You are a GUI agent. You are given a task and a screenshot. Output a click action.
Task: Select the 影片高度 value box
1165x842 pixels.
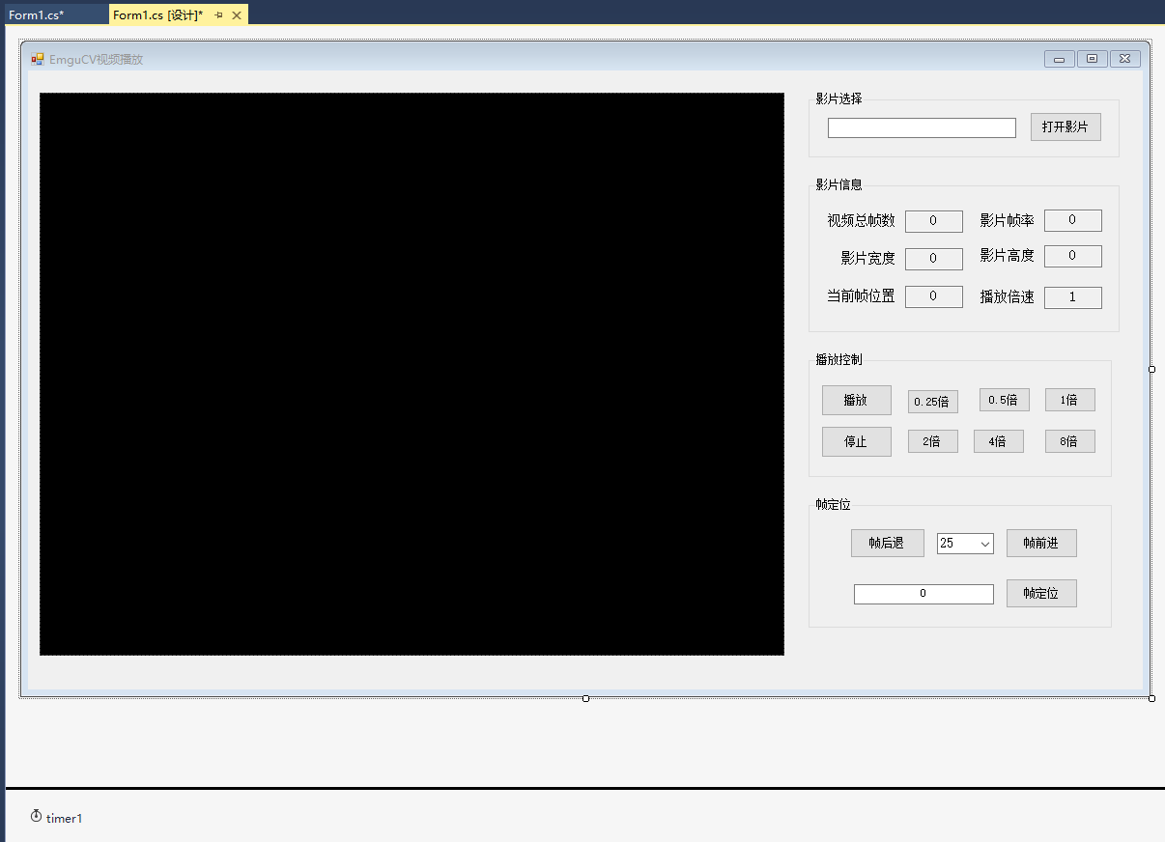1073,256
